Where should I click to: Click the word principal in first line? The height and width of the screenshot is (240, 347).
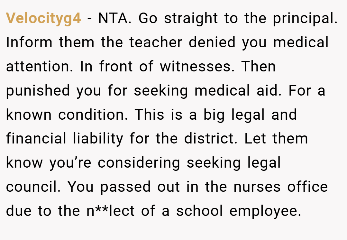[x=305, y=18]
